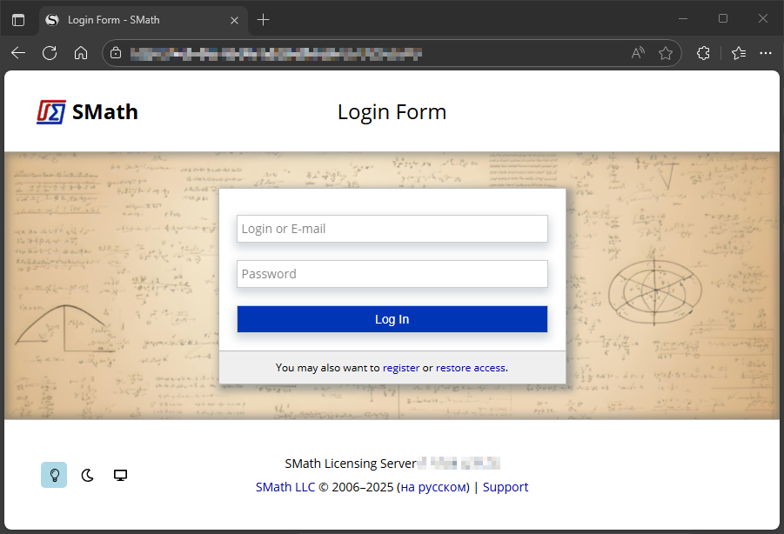Open the Favorites list icon
The height and width of the screenshot is (534, 784).
pyautogui.click(x=739, y=53)
